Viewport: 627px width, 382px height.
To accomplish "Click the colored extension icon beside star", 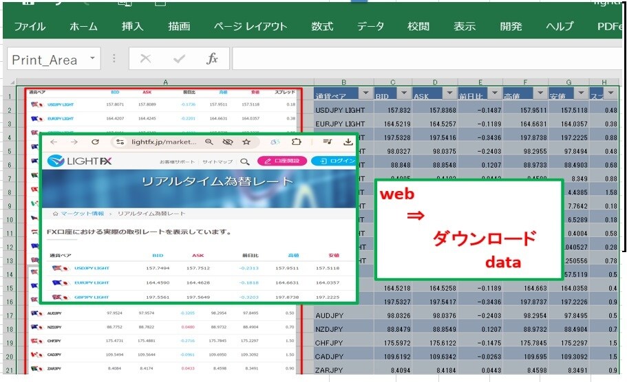I will [275, 142].
